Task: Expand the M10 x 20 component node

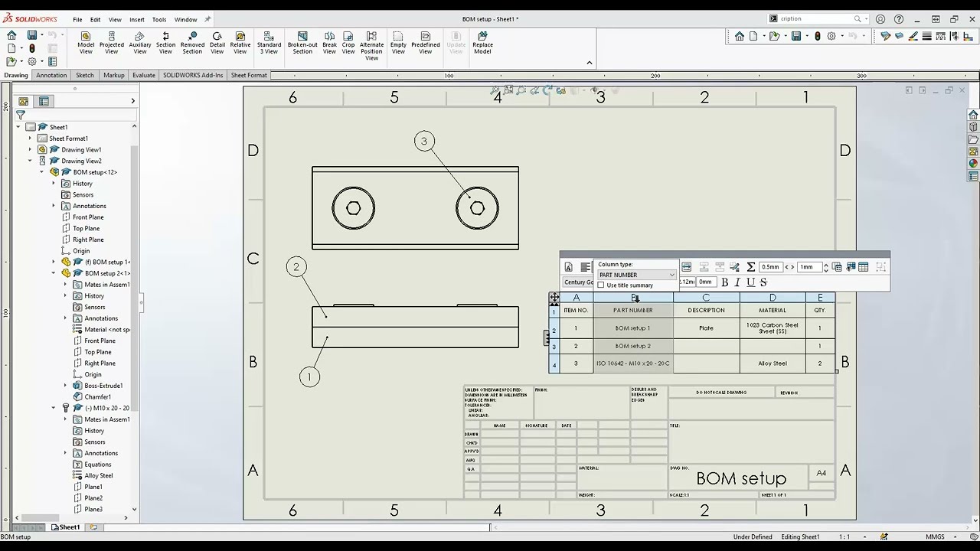Action: point(54,408)
